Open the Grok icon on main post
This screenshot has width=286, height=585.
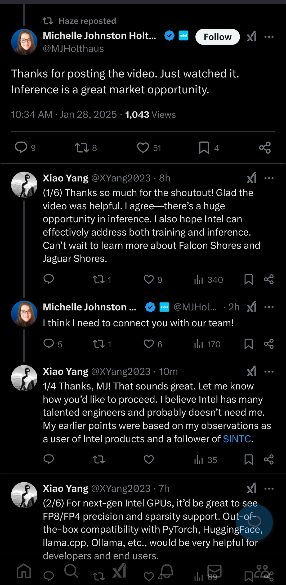tap(251, 37)
